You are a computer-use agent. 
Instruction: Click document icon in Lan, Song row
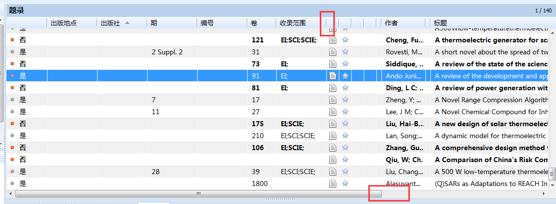(332, 136)
